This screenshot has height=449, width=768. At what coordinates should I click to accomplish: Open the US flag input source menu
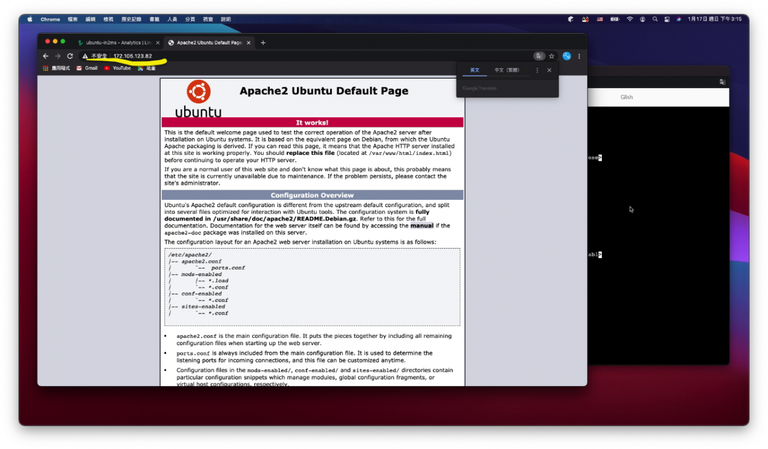coord(599,19)
